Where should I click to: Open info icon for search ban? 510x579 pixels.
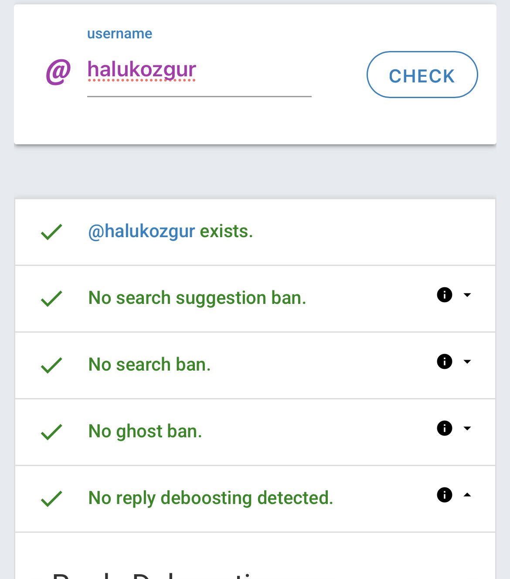click(x=444, y=361)
